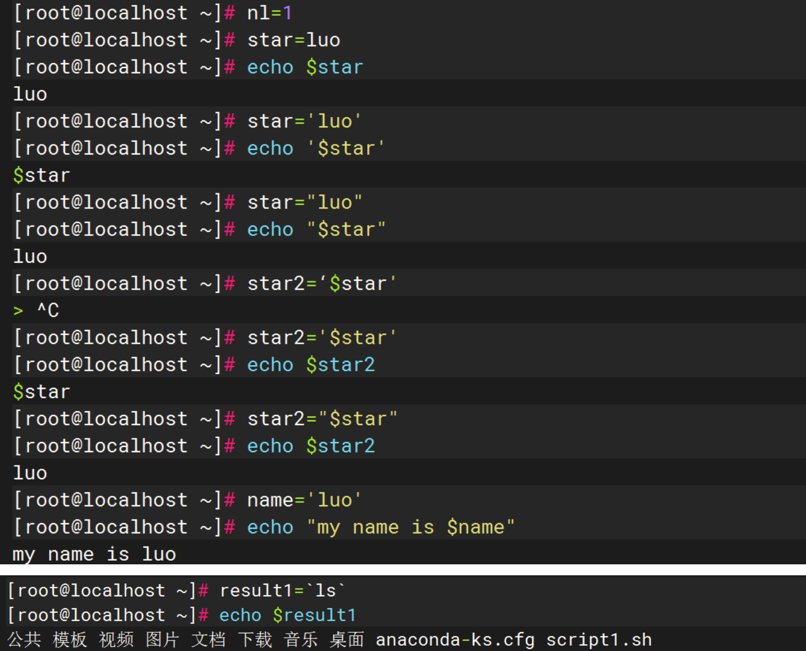This screenshot has height=651, width=806.
Task: Click '模板' in the ls output
Action: pyautogui.click(x=70, y=640)
